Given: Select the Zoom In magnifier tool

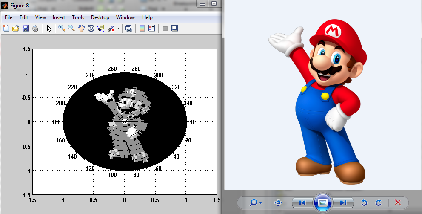Looking at the screenshot, I should [62, 28].
